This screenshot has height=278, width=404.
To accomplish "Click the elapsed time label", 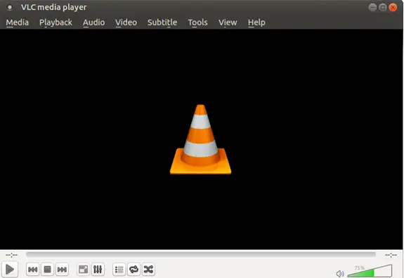I will (12, 255).
